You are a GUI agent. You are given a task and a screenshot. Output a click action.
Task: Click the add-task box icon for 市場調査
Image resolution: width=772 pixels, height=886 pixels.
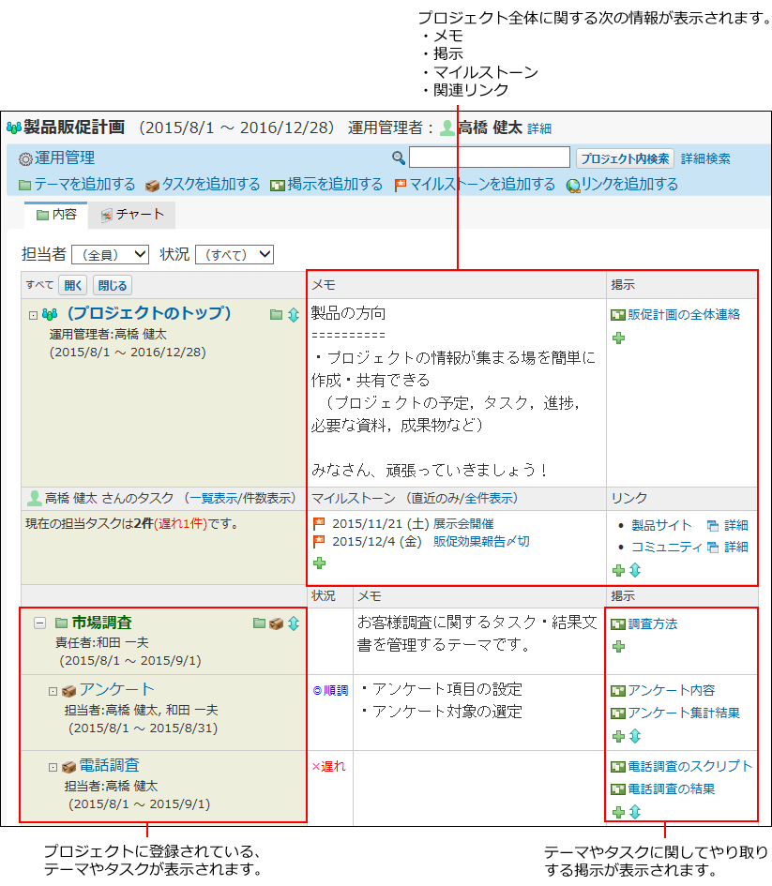tap(276, 623)
